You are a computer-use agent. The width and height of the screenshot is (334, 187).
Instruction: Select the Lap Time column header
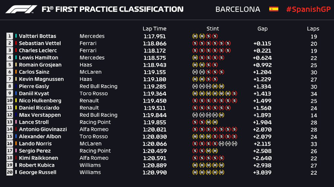click(x=154, y=29)
